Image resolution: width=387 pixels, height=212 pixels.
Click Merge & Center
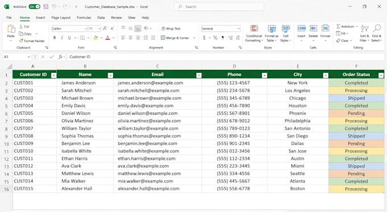[x=175, y=38]
